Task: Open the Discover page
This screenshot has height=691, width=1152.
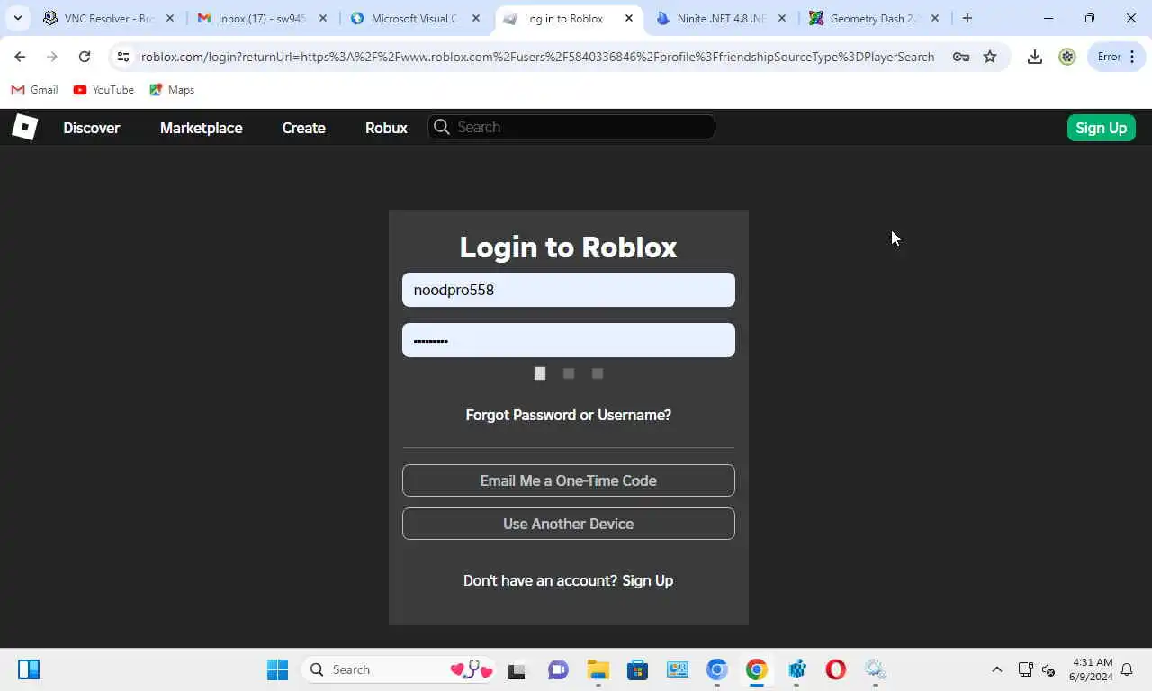Action: (x=91, y=128)
